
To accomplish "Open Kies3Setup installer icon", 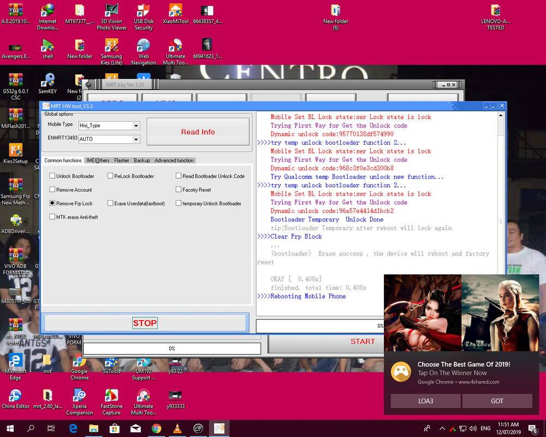I will tap(15, 153).
